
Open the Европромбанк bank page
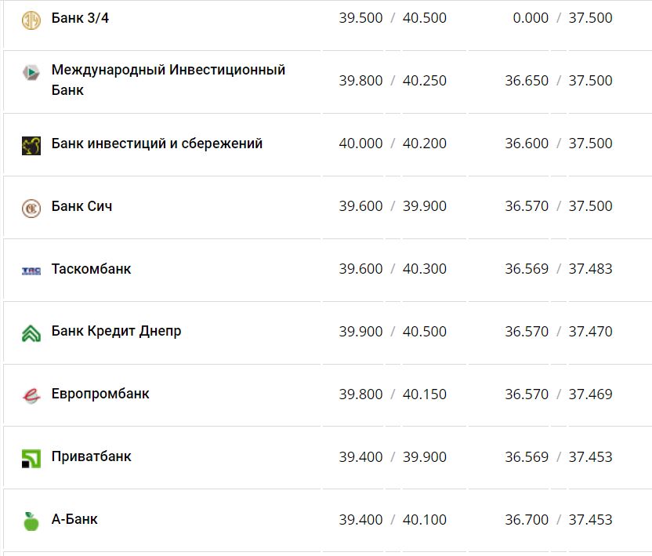pos(100,394)
